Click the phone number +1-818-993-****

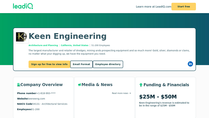coord(46,93)
